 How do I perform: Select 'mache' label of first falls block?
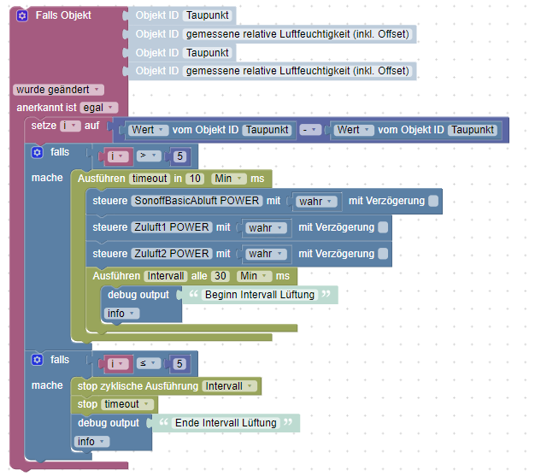coord(47,178)
